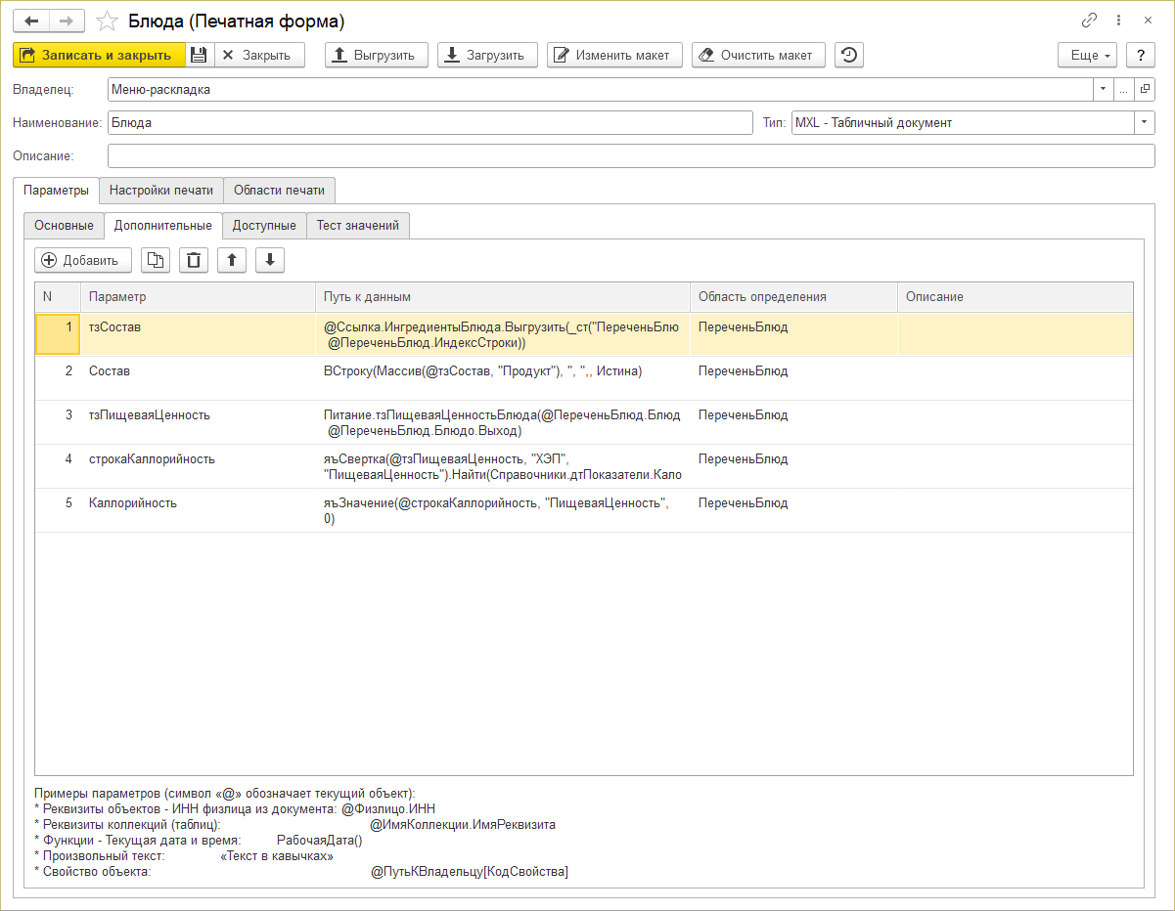1175x911 pixels.
Task: Copy link to form via chain icon
Action: coord(1089,21)
